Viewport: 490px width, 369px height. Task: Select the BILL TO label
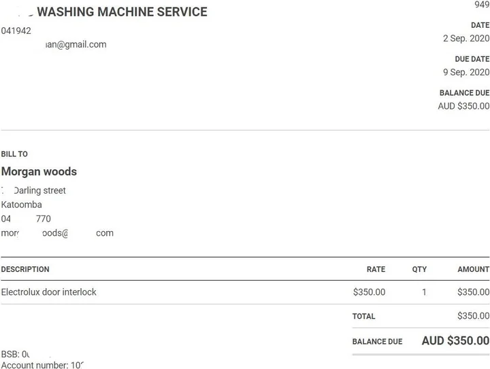[14, 154]
